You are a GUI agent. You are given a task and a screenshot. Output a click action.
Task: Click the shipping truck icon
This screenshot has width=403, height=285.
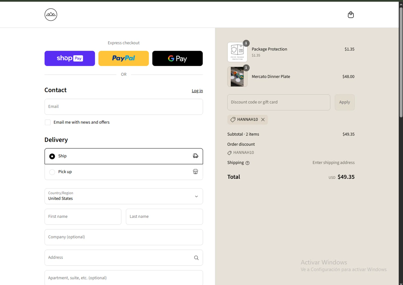[196, 156]
